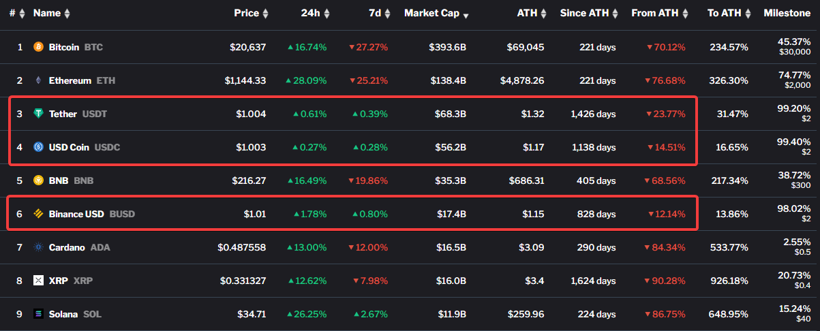
Task: Click Ethereum price $1,144.33
Action: 245,80
